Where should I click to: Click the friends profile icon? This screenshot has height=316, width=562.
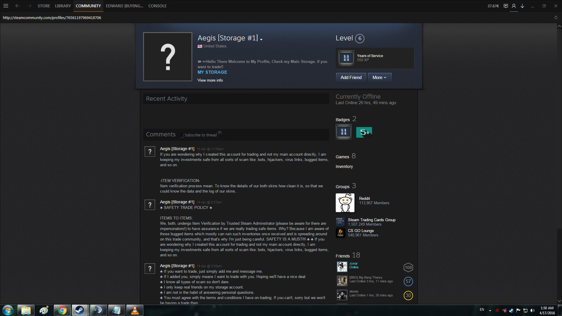(x=514, y=6)
